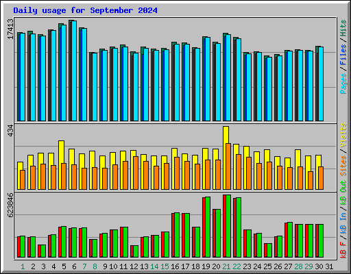Click the middle axis value 434
Viewport: 351px width, 274px height.
click(x=10, y=131)
